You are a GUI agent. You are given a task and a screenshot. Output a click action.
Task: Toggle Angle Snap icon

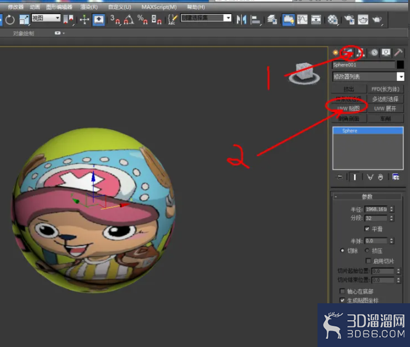129,20
